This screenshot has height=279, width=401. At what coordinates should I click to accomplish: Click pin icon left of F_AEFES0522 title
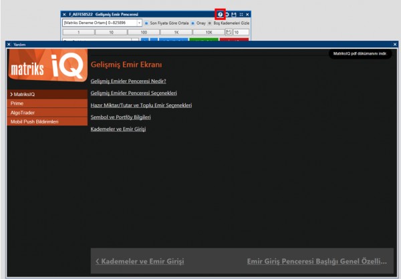(x=64, y=15)
